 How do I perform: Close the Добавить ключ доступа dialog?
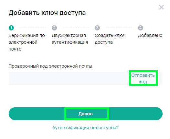click(161, 7)
